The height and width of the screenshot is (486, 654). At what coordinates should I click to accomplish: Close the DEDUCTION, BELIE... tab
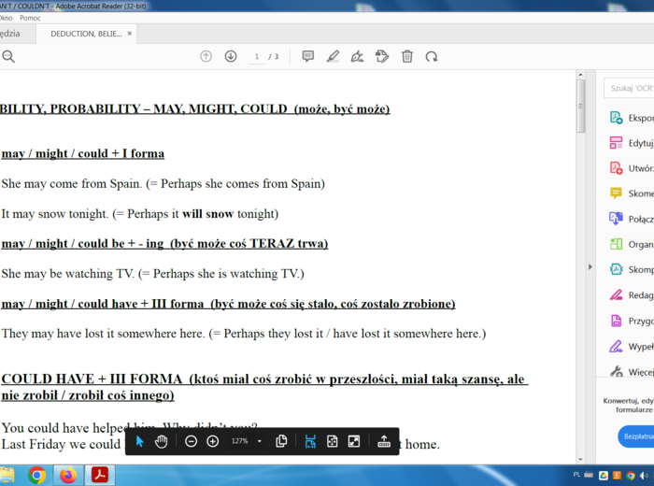[130, 34]
